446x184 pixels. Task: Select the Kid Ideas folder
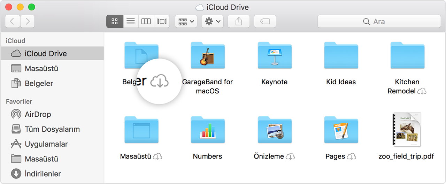pyautogui.click(x=341, y=55)
